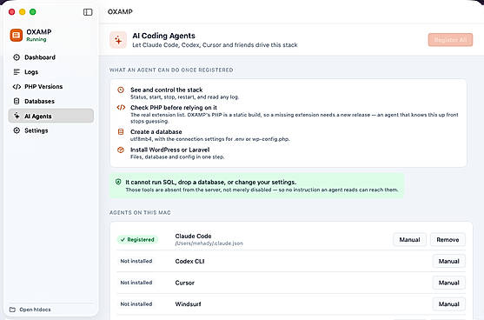Click the Dashboard clock icon
Image resolution: width=484 pixels, height=320 pixels.
pos(17,57)
